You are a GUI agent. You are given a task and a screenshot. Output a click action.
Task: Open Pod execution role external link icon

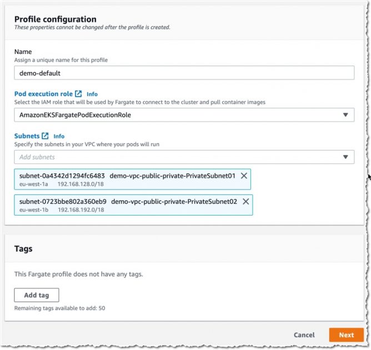[x=78, y=94]
